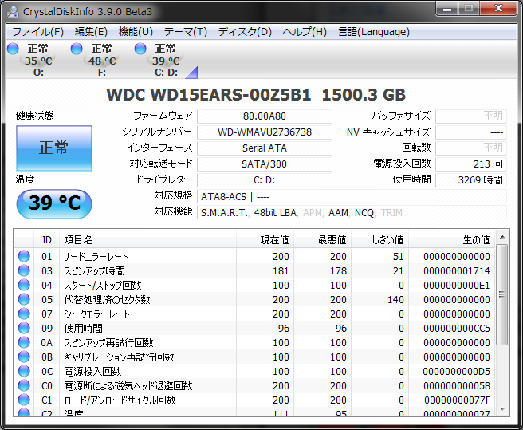The height and width of the screenshot is (430, 523).
Task: Click the バッファサイズ field showing 不明
Action: (471, 116)
